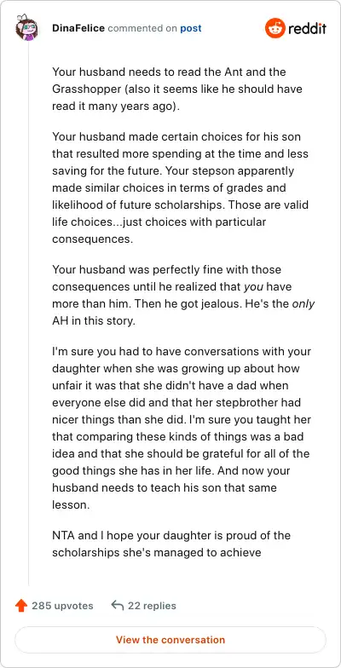Click the orange Reddit Snoo logo
The width and height of the screenshot is (341, 668).
(x=275, y=29)
